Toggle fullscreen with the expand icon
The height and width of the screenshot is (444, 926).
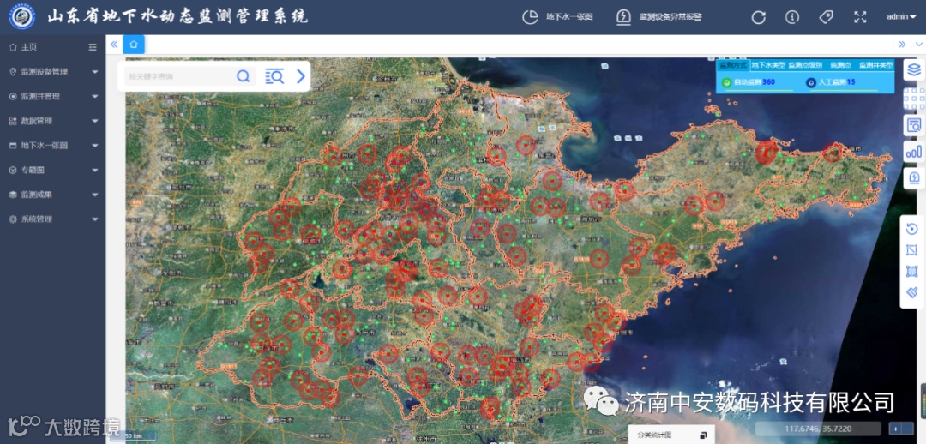click(860, 17)
